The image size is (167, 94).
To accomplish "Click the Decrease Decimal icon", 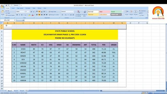I will pos(73,15).
